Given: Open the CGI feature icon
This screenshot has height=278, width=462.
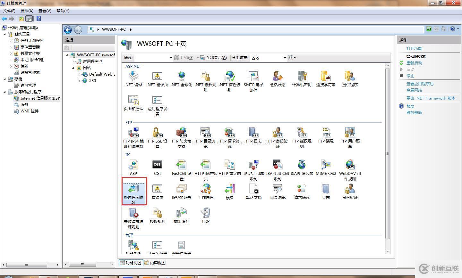Looking at the screenshot, I should (x=157, y=168).
